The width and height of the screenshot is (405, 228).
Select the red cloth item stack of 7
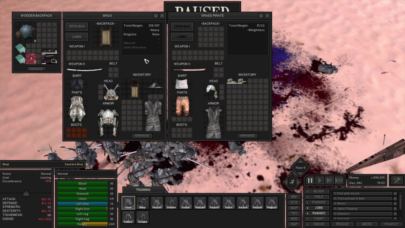(x=31, y=59)
